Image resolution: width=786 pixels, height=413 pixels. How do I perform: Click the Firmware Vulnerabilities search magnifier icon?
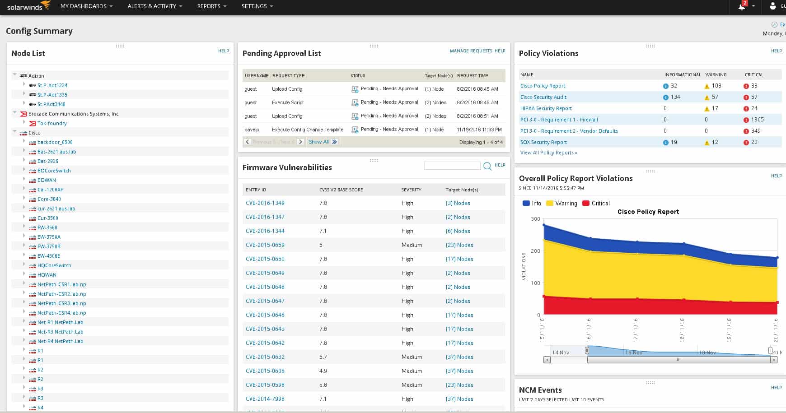[x=487, y=166]
